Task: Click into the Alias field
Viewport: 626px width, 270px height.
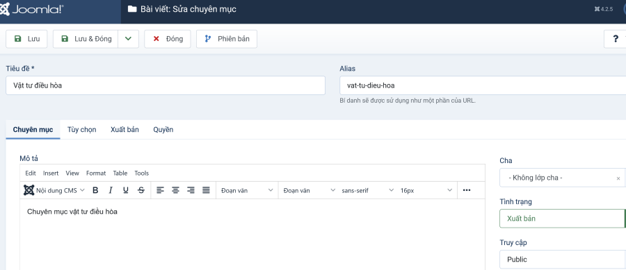Action: coord(483,85)
